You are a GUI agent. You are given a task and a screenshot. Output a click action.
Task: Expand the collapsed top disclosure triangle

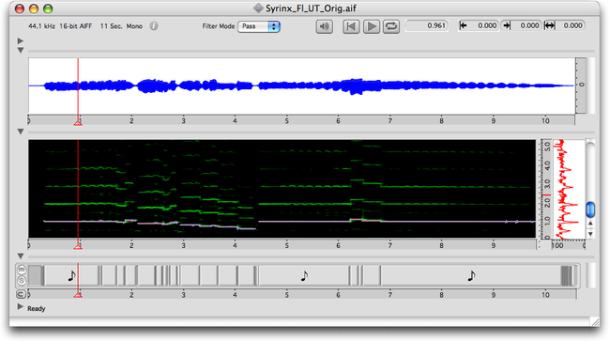point(21,40)
